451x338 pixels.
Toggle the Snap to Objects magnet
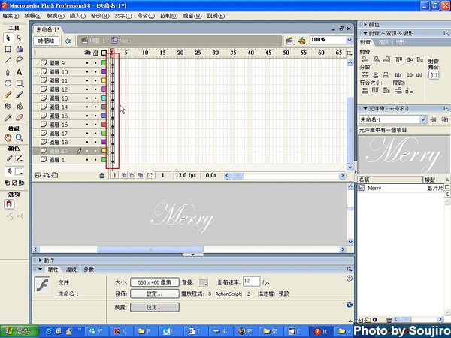coord(9,204)
